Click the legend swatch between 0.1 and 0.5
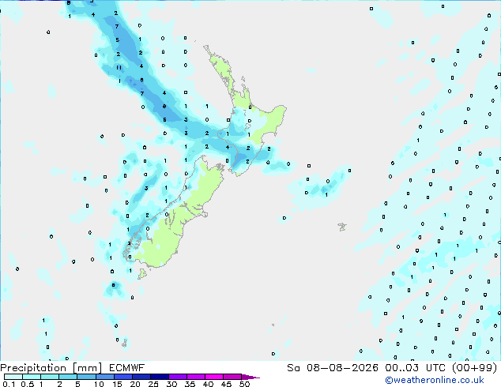 tap(13, 377)
